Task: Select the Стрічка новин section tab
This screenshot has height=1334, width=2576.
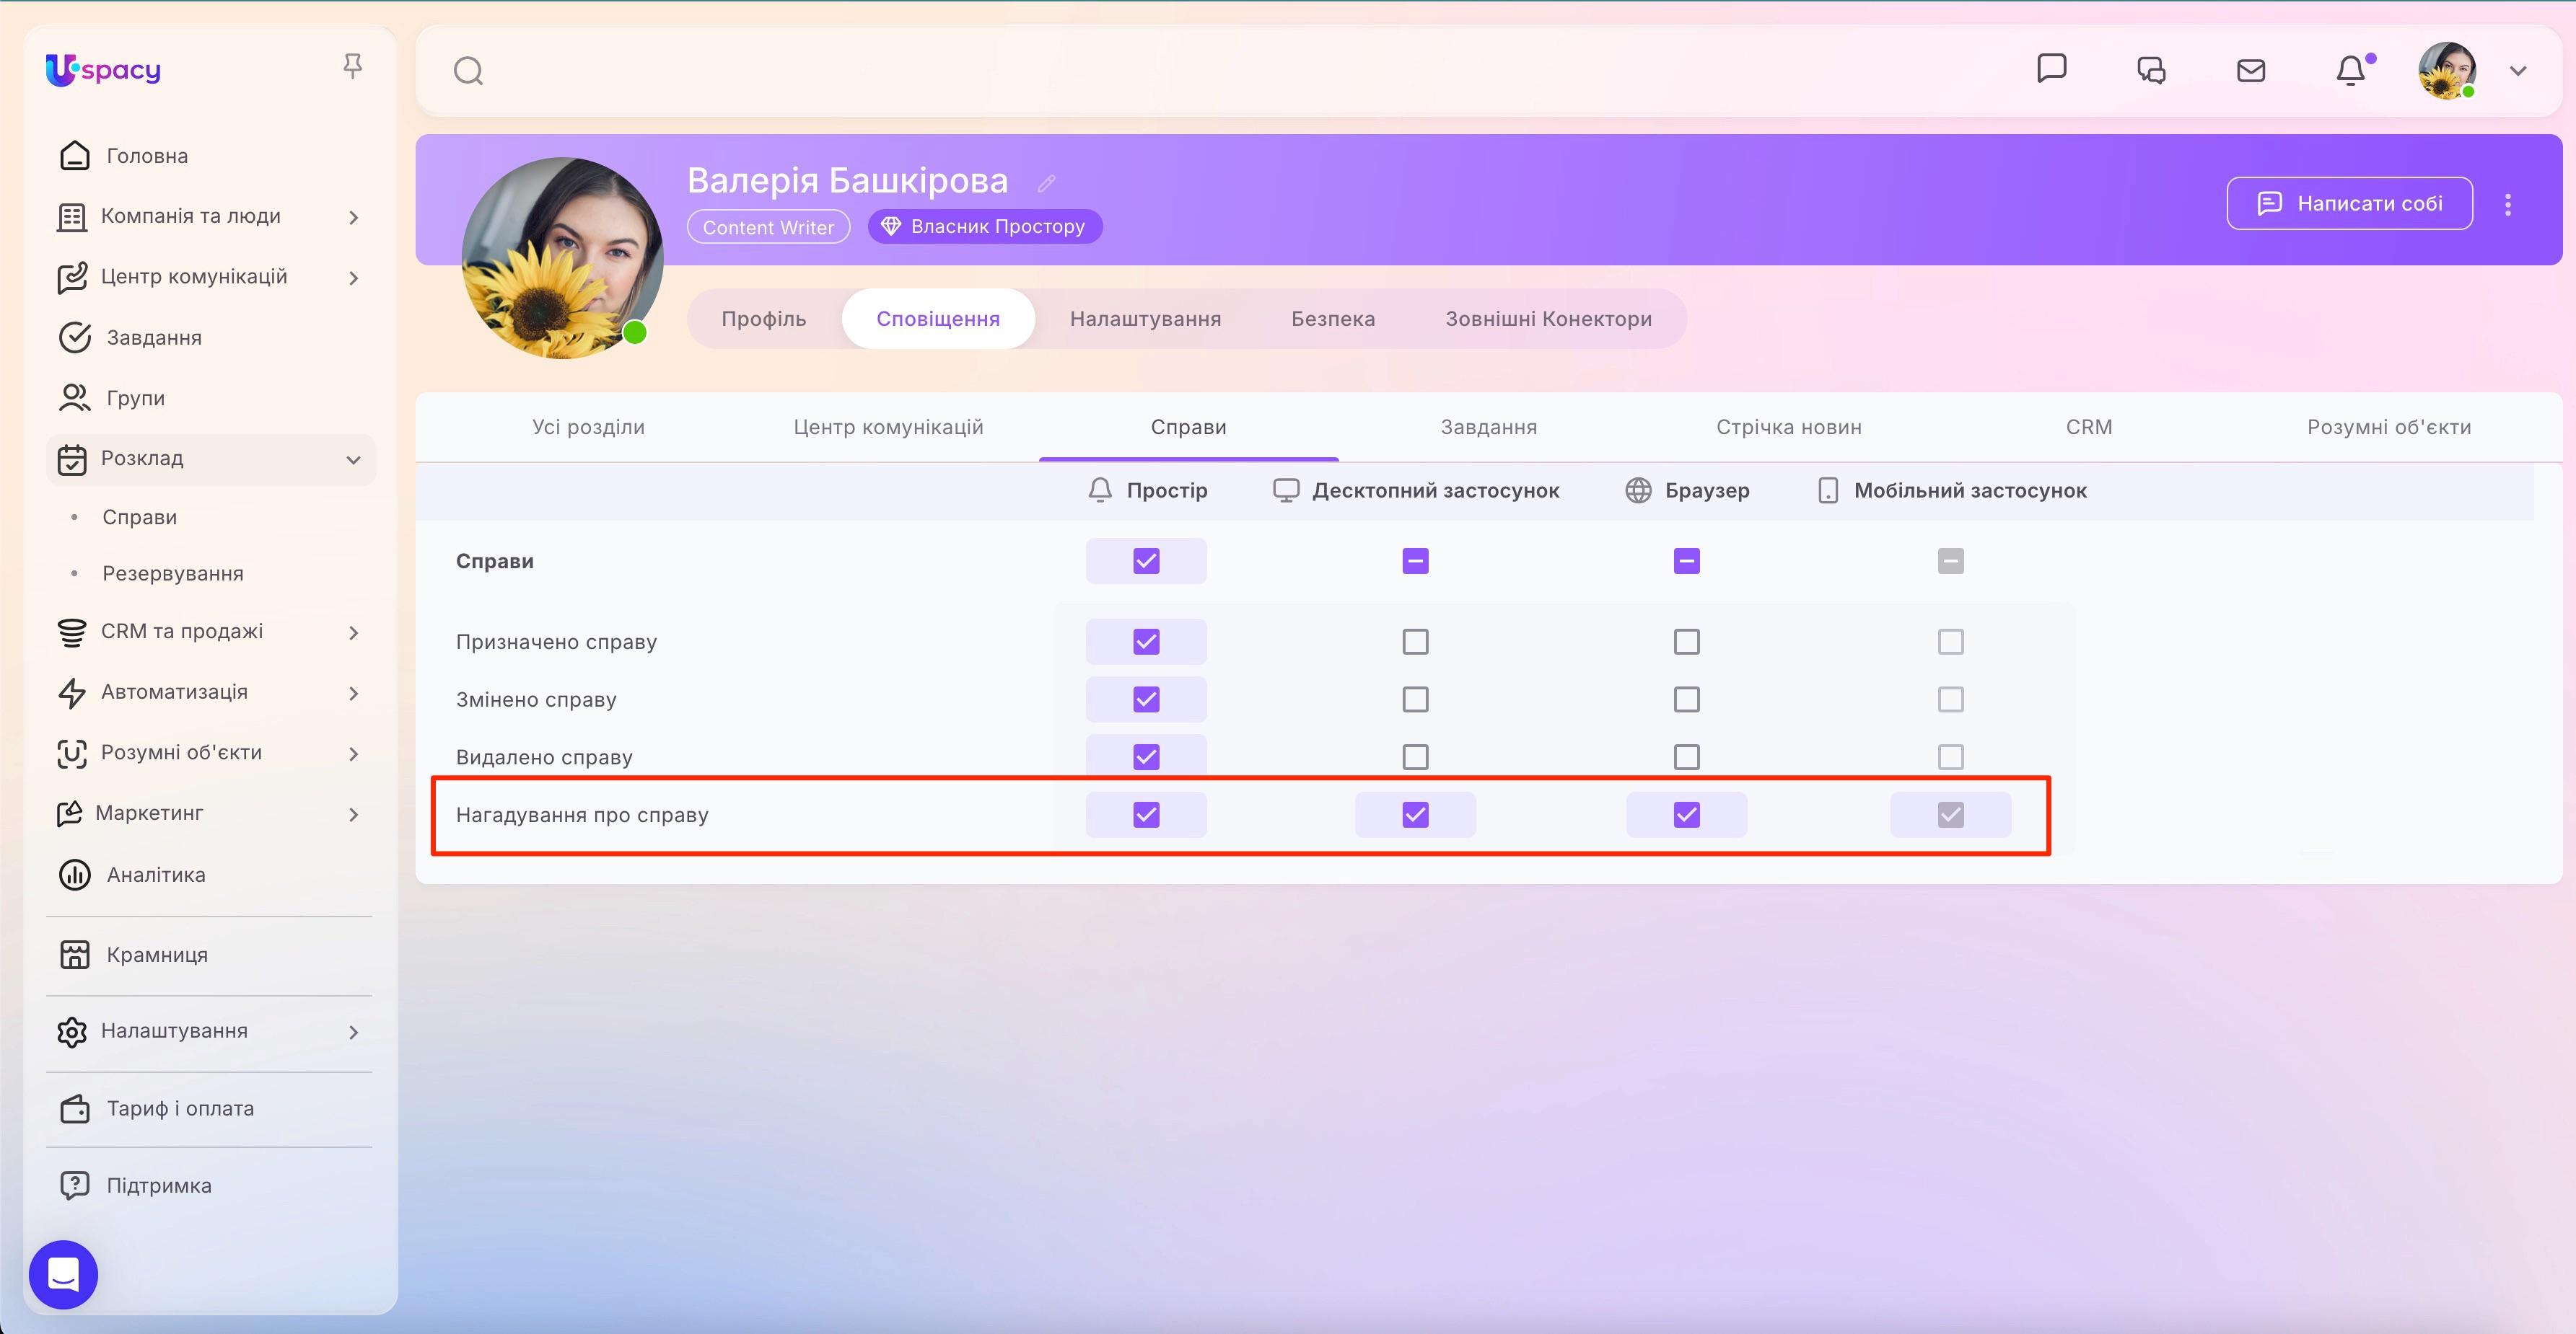Action: (x=1788, y=427)
